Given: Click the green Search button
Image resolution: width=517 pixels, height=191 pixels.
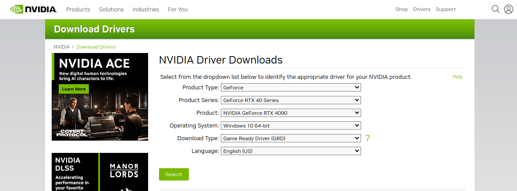Looking at the screenshot, I should tap(174, 174).
